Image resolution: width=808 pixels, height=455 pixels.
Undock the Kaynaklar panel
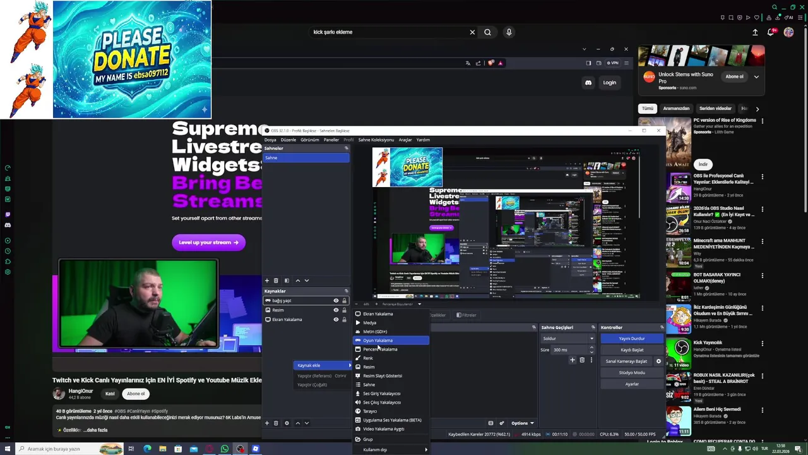click(346, 291)
